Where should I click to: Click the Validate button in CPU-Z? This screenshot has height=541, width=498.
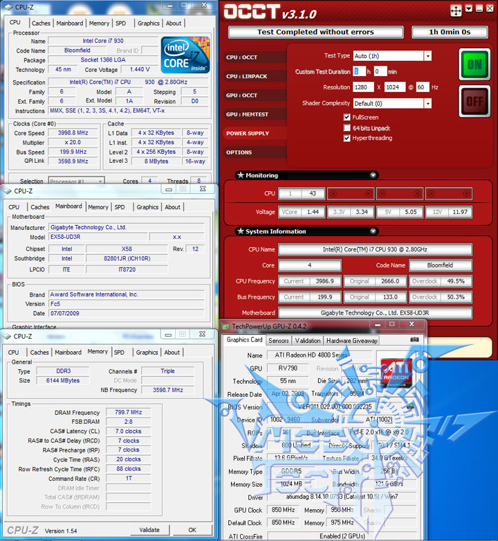click(x=149, y=530)
